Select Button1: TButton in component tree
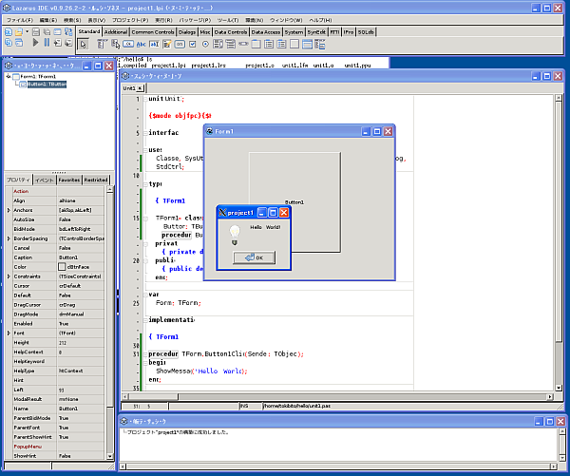Viewport: 570px width, 476px height. [x=47, y=85]
